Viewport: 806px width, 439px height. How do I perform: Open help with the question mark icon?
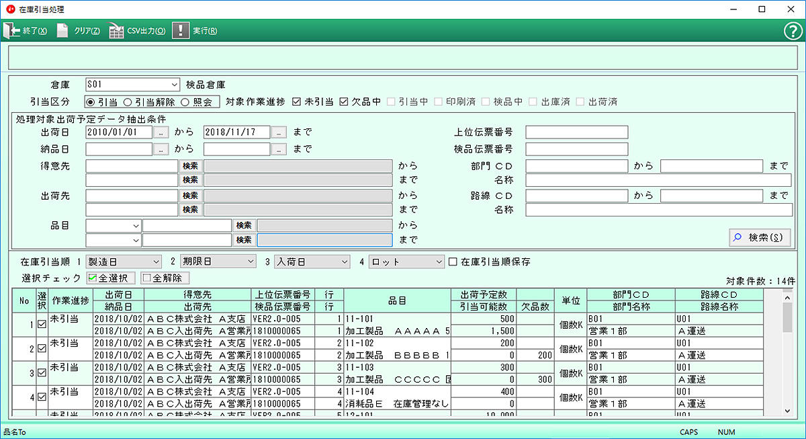tap(792, 31)
